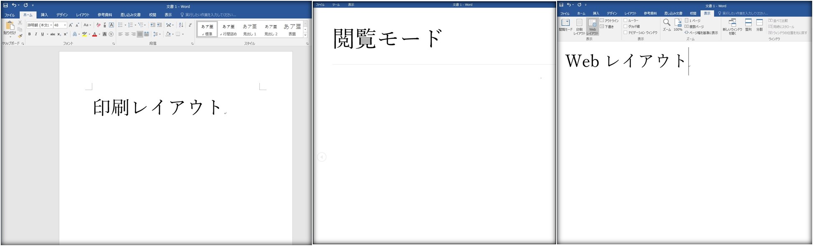This screenshot has width=813, height=246.
Task: Apply italic formatting to text
Action: click(35, 34)
